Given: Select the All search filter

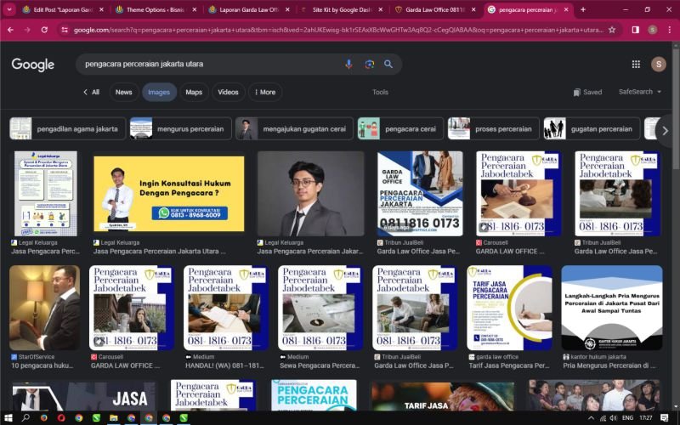Looking at the screenshot, I should click(x=92, y=92).
